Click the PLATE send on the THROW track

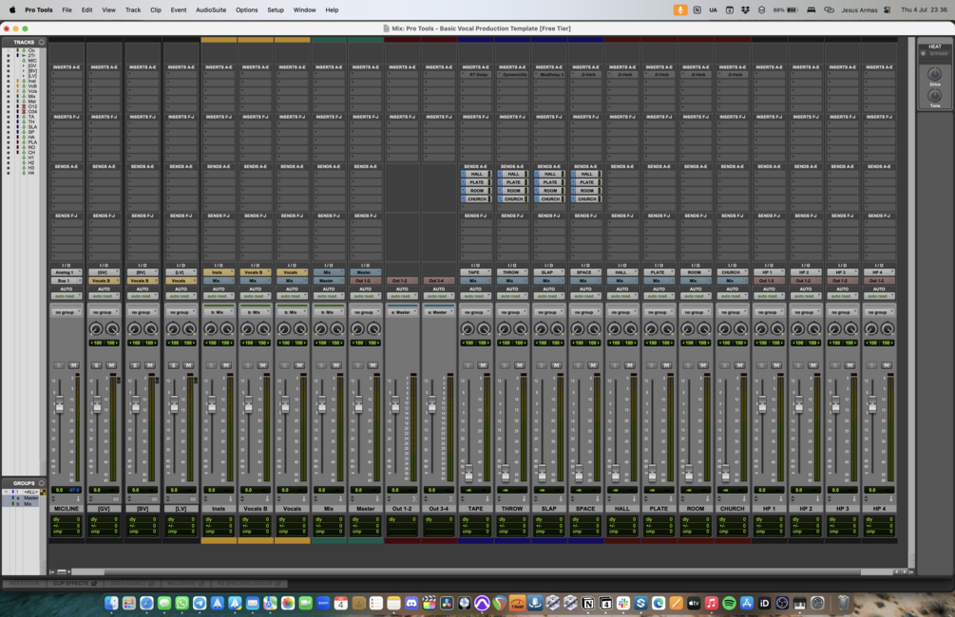(x=512, y=182)
